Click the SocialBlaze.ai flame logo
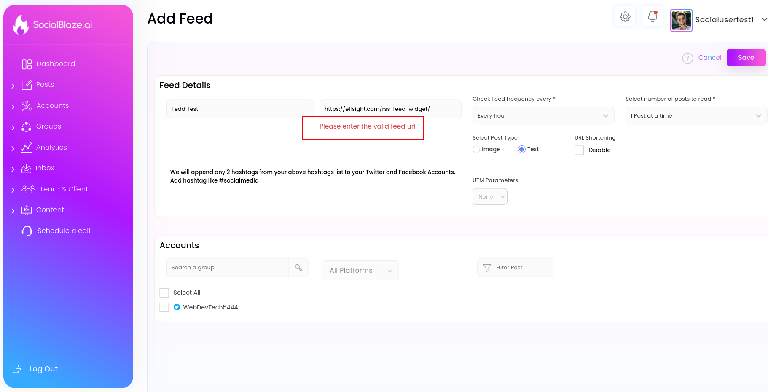The width and height of the screenshot is (768, 392). [x=21, y=25]
